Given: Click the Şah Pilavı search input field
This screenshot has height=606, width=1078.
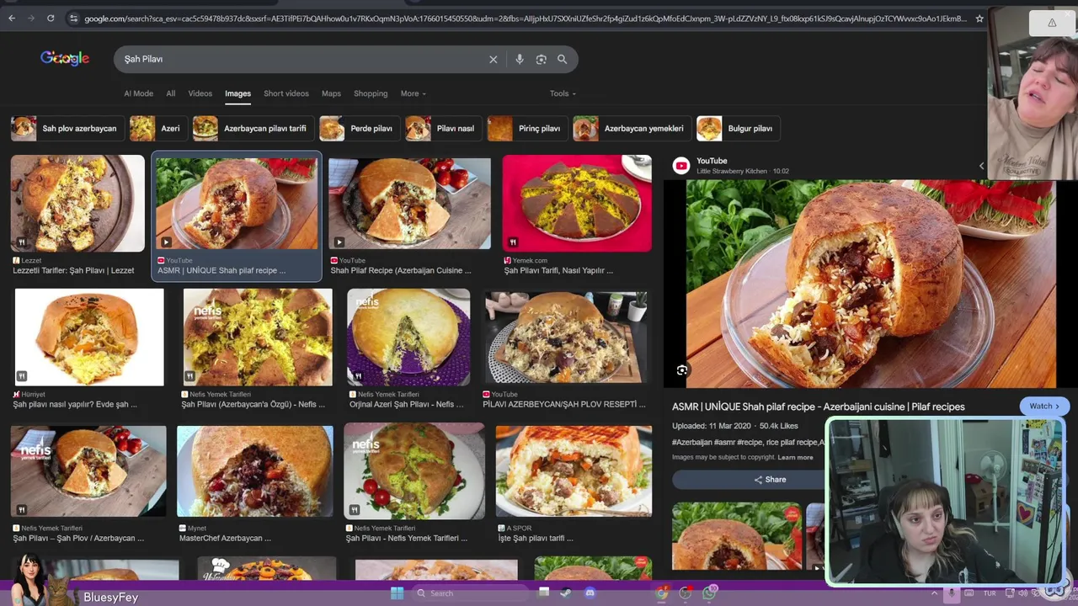Looking at the screenshot, I should pyautogui.click(x=303, y=59).
